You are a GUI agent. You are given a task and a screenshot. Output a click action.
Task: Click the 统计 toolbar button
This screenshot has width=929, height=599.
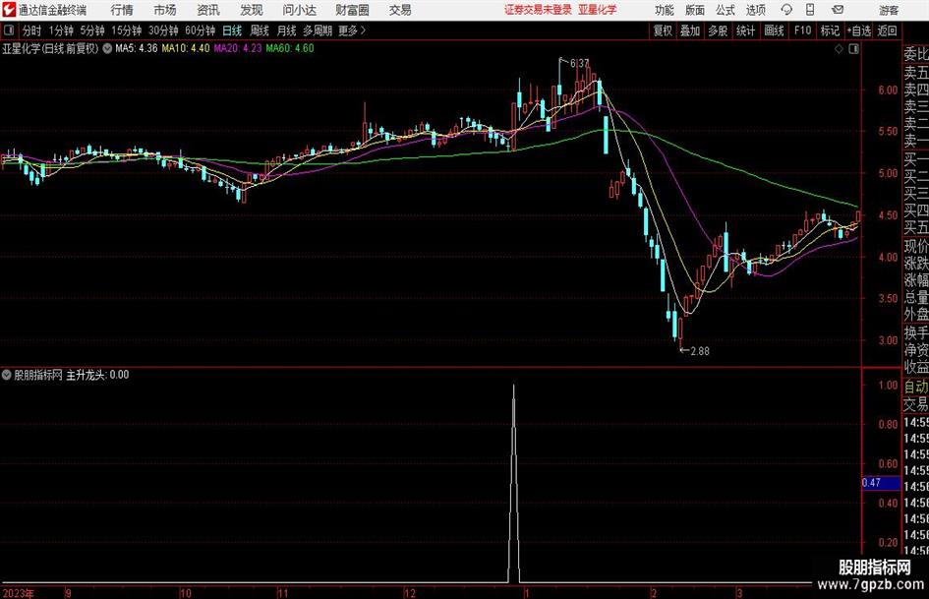tap(745, 30)
